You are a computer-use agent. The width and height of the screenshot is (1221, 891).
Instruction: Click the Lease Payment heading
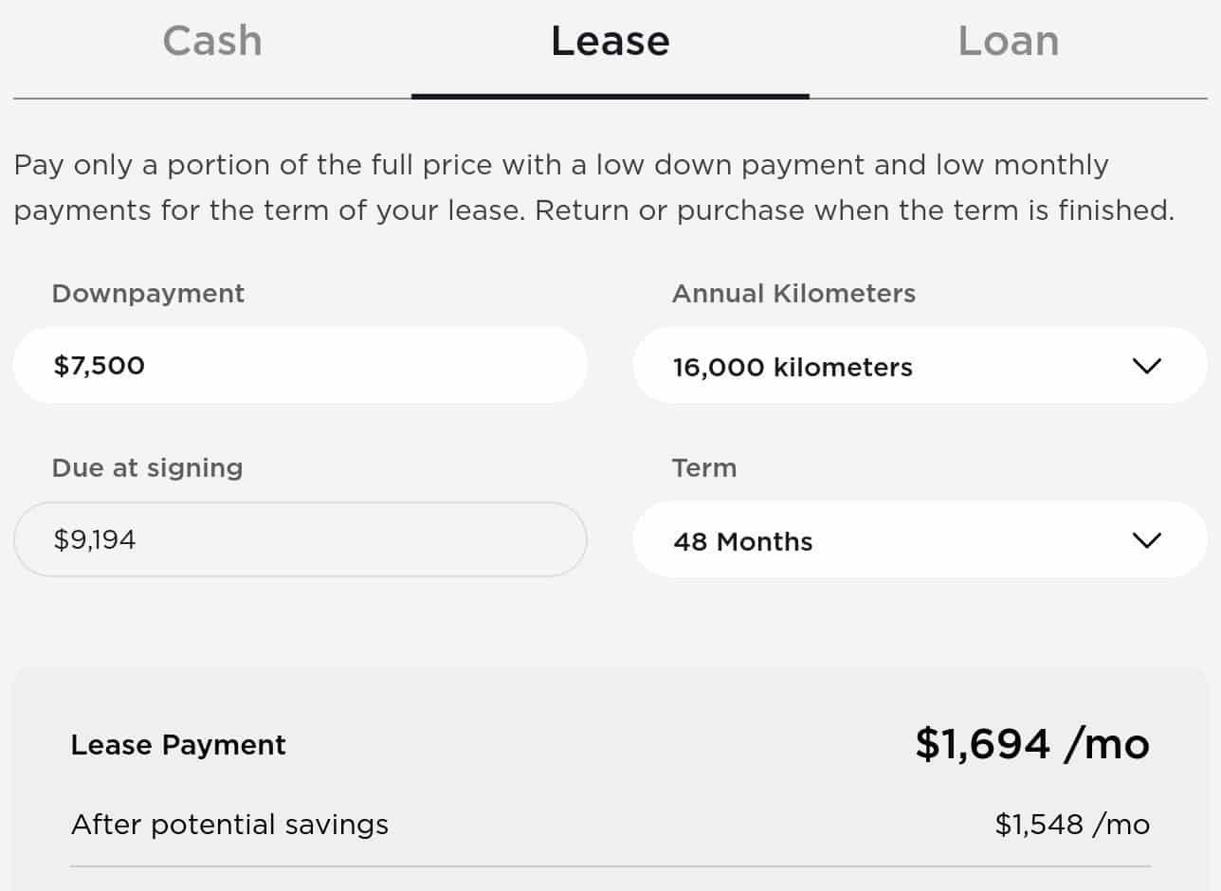178,745
